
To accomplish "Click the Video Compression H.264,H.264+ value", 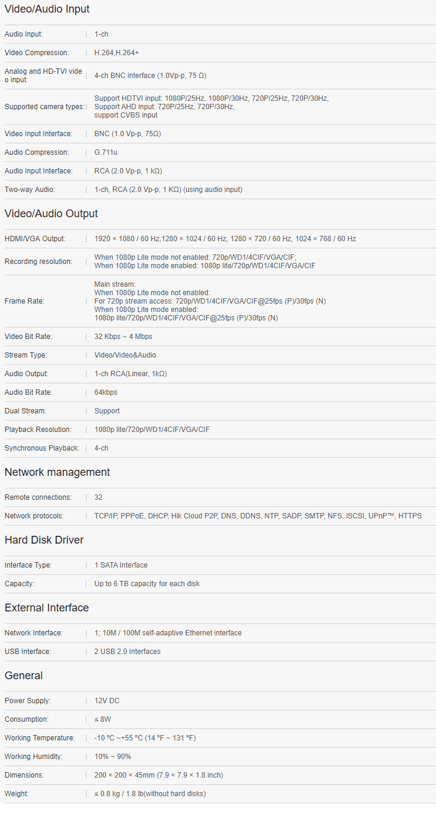I will pyautogui.click(x=117, y=53).
